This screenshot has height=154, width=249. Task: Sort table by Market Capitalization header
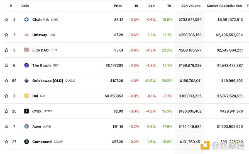tap(224, 6)
